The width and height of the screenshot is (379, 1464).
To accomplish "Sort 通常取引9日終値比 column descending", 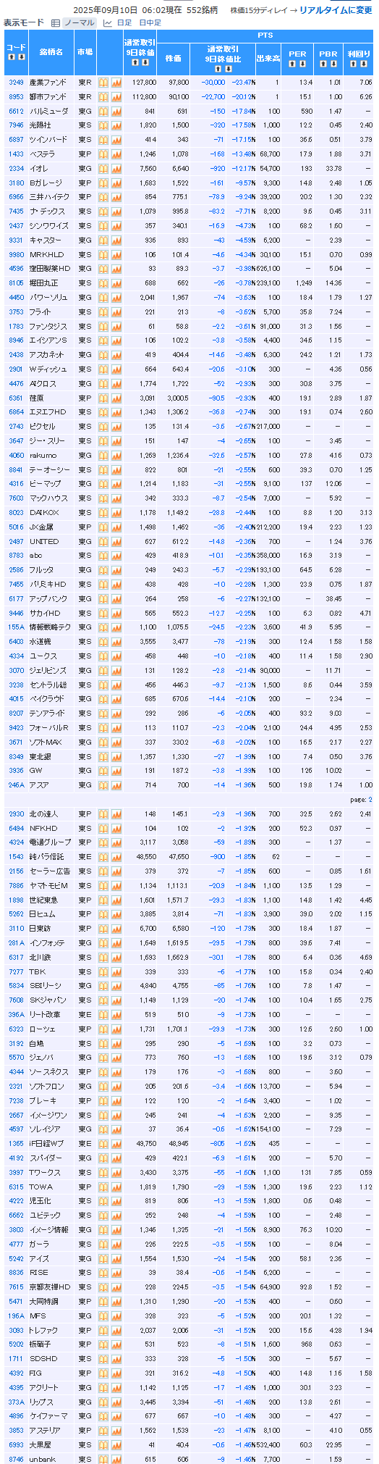I will tap(229, 68).
